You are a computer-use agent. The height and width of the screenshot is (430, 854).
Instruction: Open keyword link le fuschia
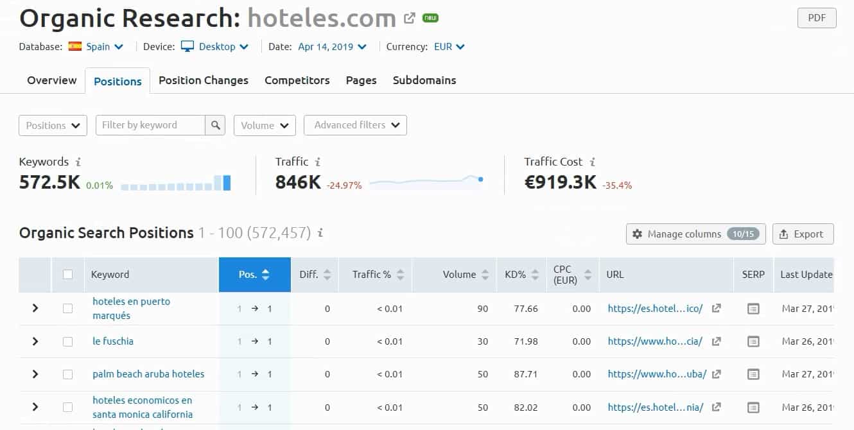(x=113, y=341)
